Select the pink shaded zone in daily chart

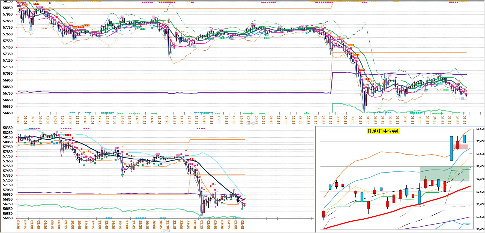[461, 147]
